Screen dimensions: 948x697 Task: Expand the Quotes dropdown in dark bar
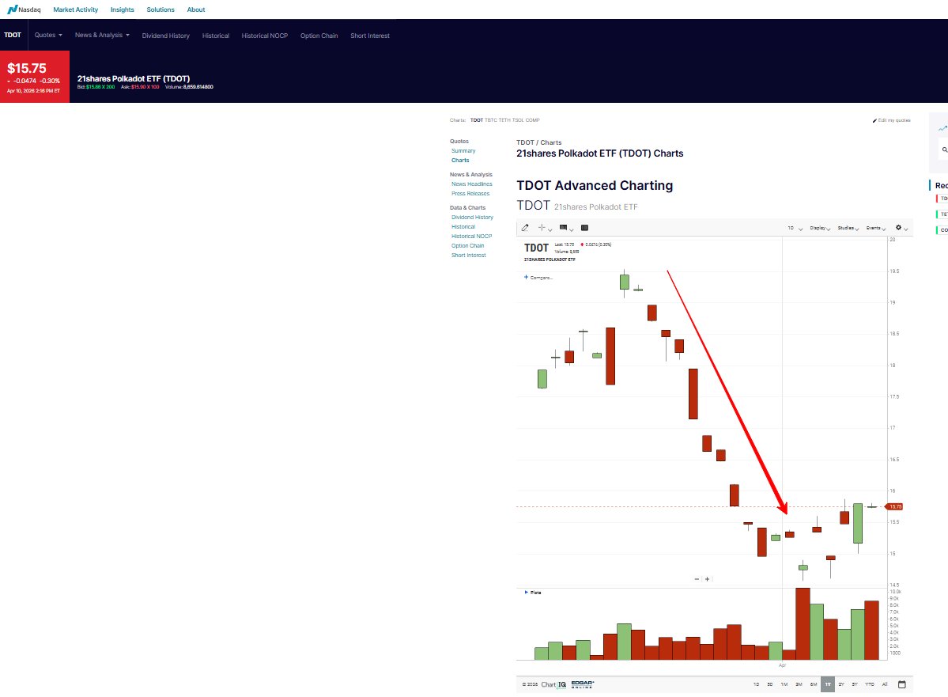(x=48, y=35)
